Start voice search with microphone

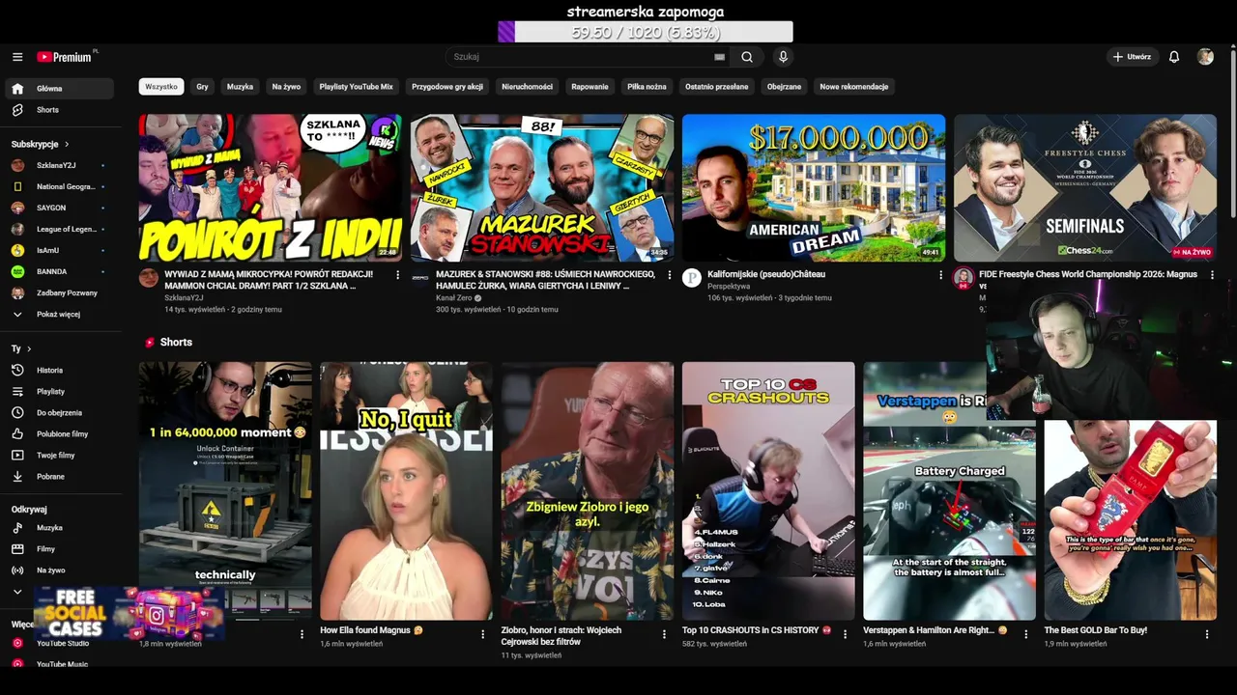[x=783, y=57]
